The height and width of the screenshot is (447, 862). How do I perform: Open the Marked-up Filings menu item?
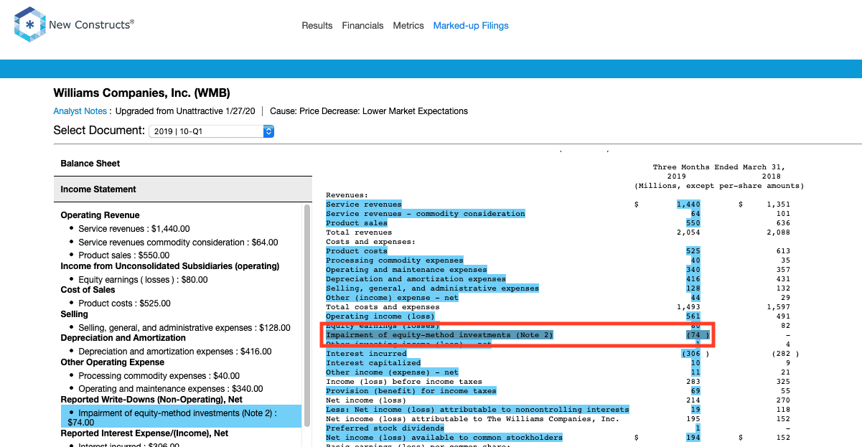tap(471, 26)
